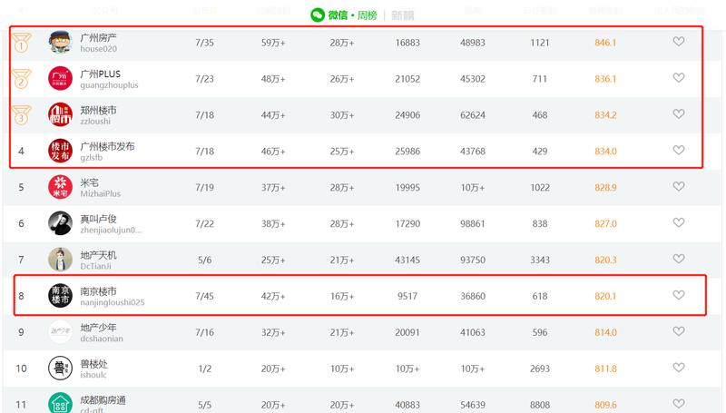Image resolution: width=726 pixels, height=413 pixels.
Task: Like 南京楼市 using its heart icon
Action: 678,295
